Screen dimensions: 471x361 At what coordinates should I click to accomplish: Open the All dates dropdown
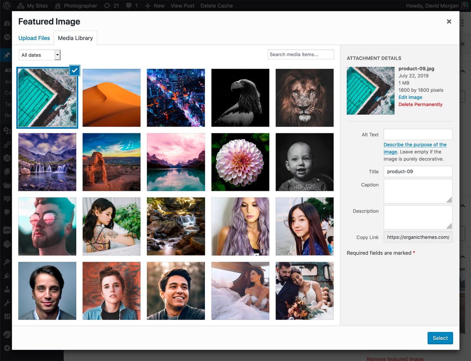tap(40, 55)
